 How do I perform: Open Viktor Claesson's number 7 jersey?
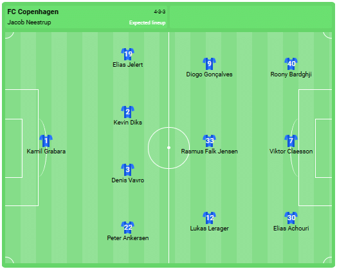point(291,141)
